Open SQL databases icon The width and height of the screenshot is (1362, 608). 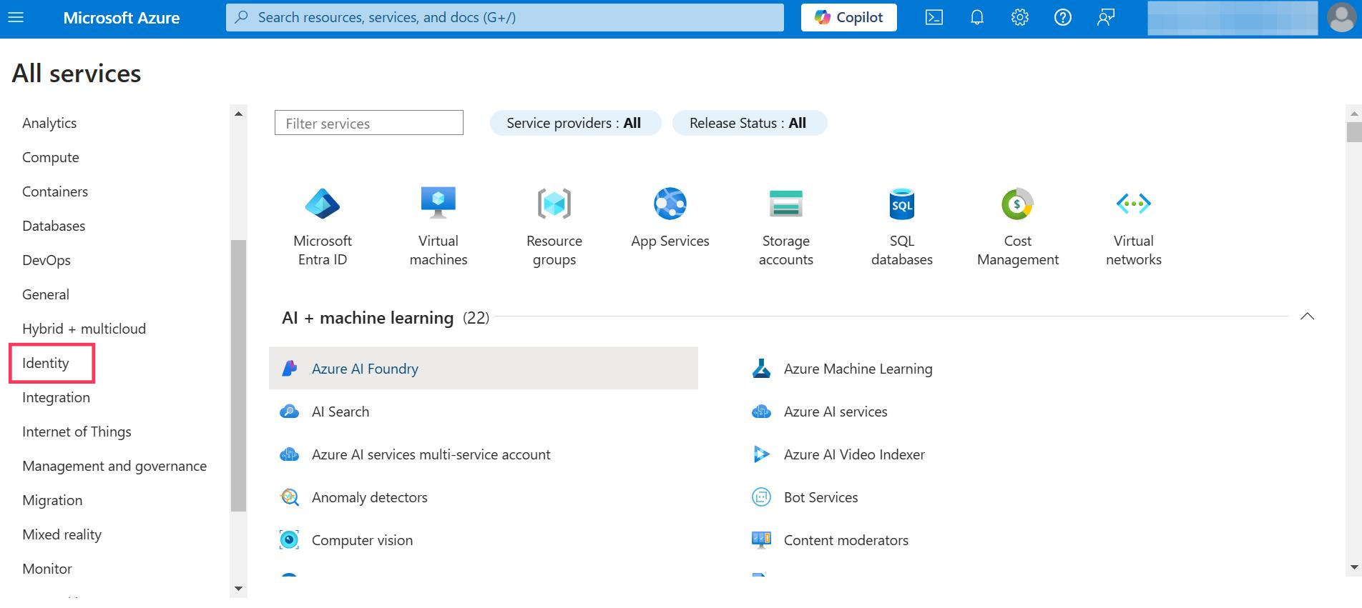(x=902, y=204)
